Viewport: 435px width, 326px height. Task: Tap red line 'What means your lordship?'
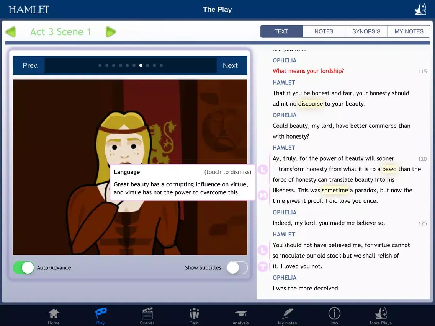(308, 71)
